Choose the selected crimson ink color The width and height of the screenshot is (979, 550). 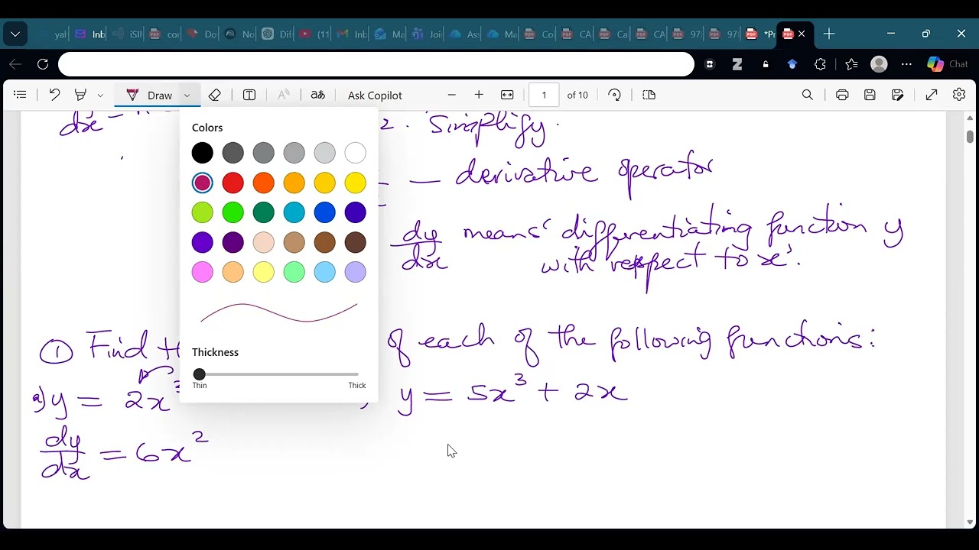coord(203,183)
